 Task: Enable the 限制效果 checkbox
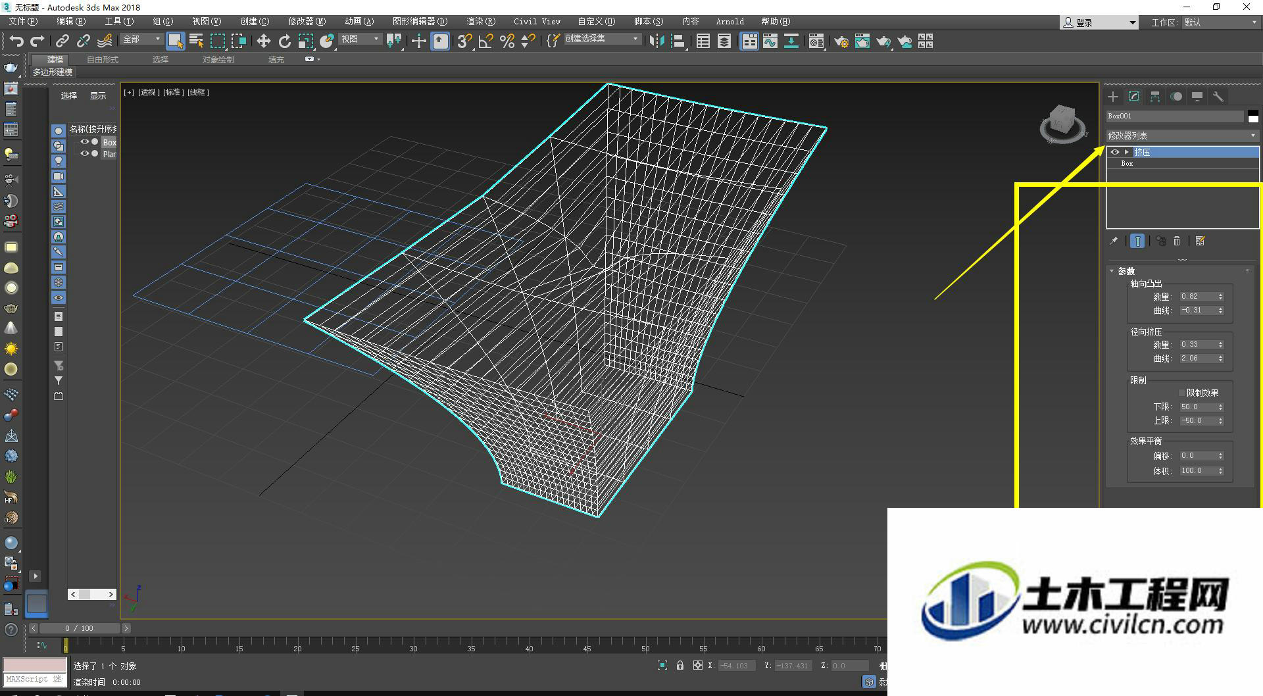click(x=1182, y=393)
